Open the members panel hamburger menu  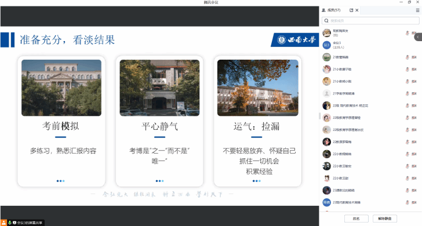click(418, 10)
